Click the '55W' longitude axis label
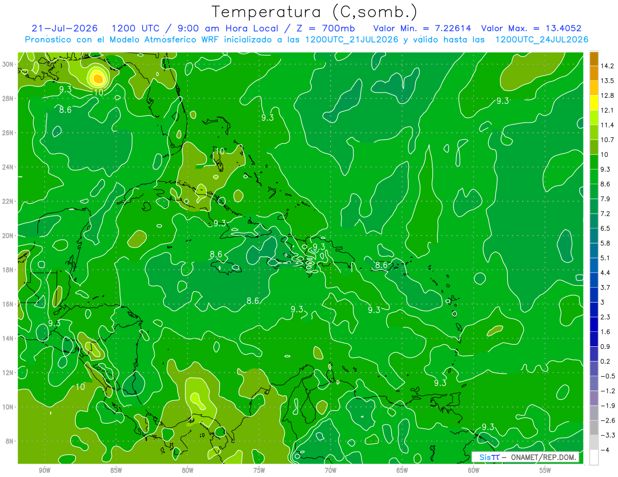Viewport: 618px width, 477px height. (545, 470)
